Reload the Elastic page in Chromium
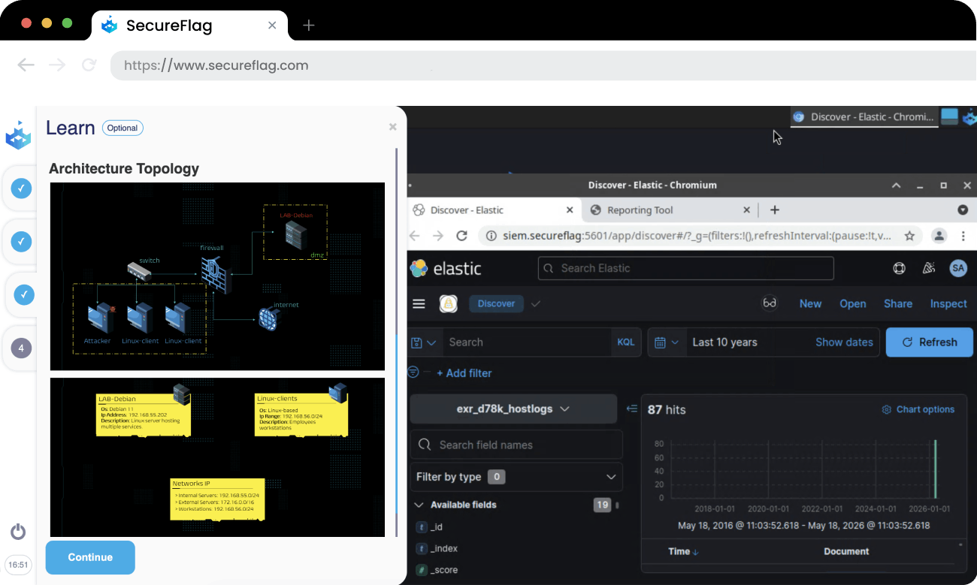This screenshot has height=585, width=977. (462, 236)
